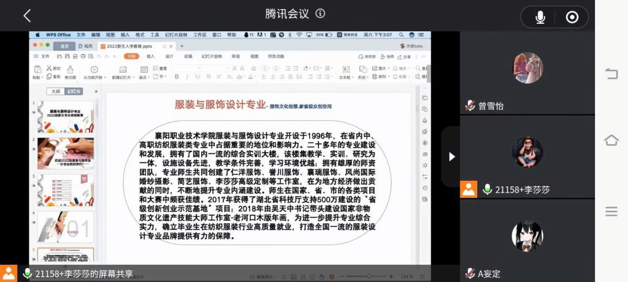Click the 从当前开始 slideshow play icon
The height and width of the screenshot is (282, 628).
[x=93, y=70]
